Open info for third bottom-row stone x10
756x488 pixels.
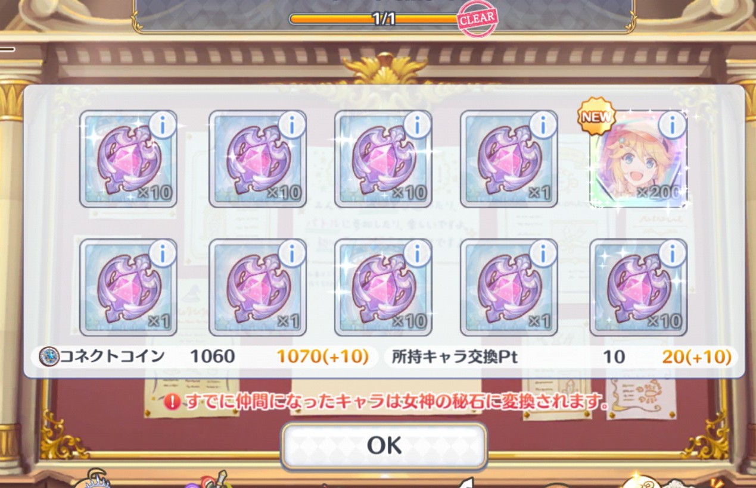tap(417, 254)
